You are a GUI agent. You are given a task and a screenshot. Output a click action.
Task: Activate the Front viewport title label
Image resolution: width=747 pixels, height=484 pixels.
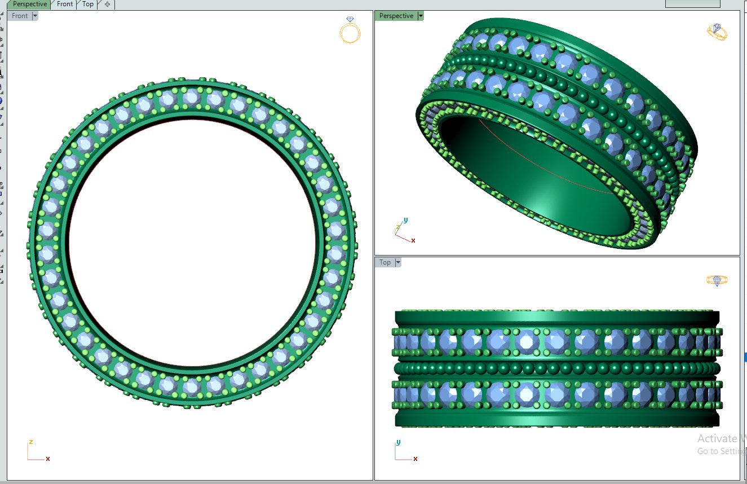tap(20, 16)
